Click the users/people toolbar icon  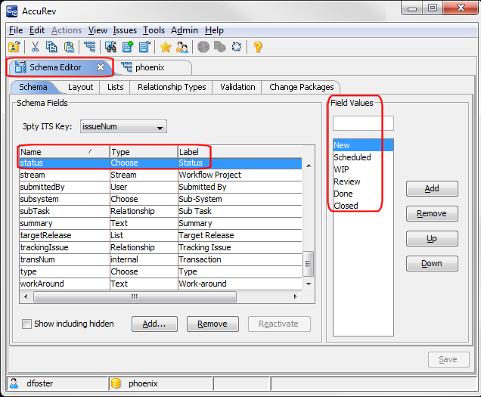[182, 47]
